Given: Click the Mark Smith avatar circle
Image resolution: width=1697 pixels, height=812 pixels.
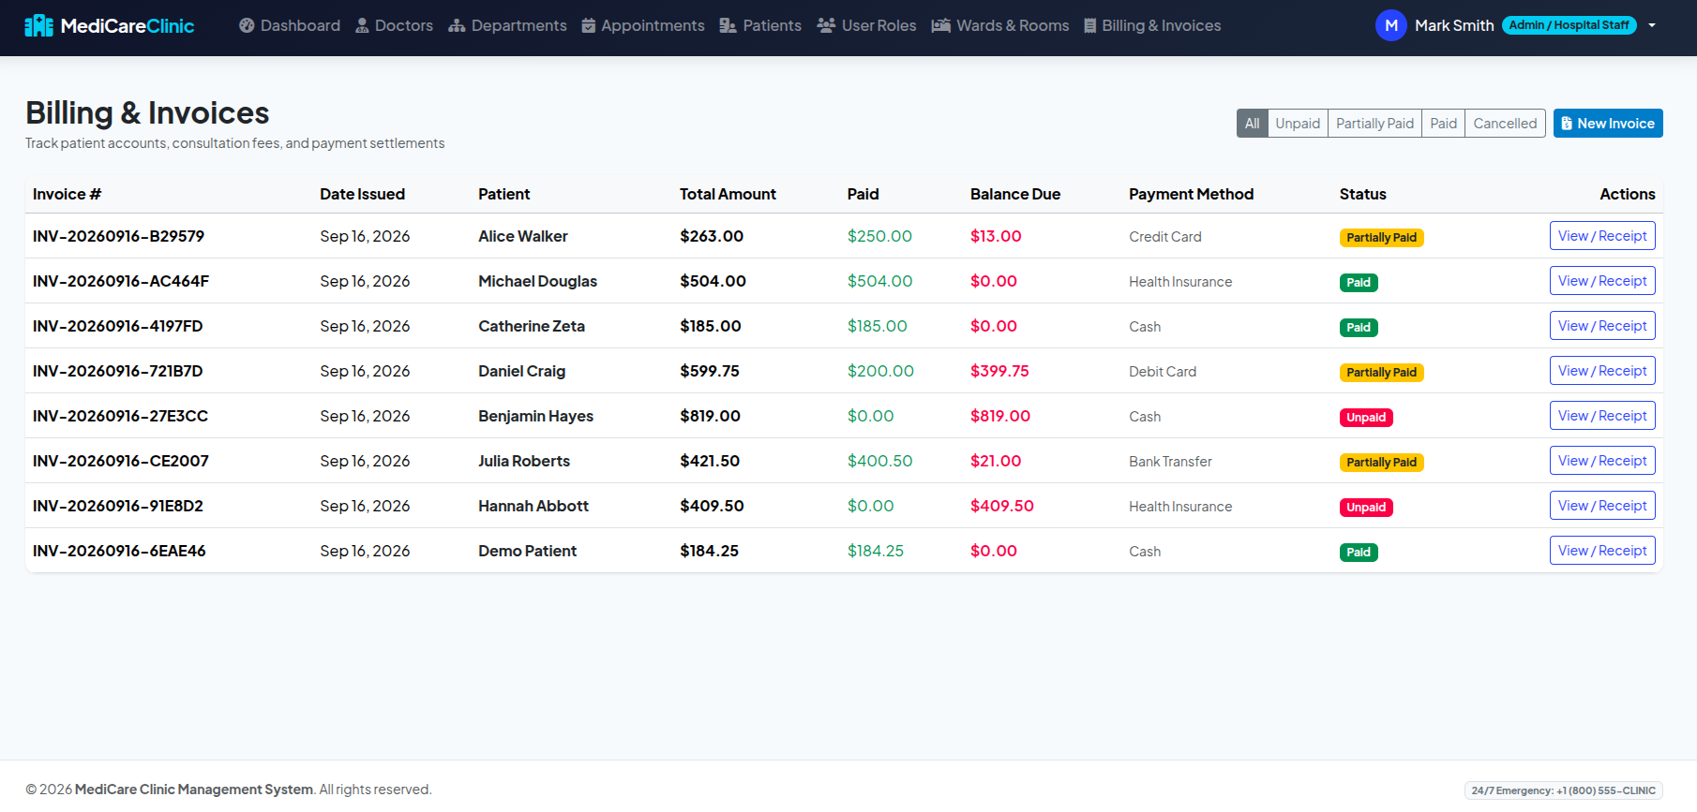Looking at the screenshot, I should click(x=1391, y=25).
